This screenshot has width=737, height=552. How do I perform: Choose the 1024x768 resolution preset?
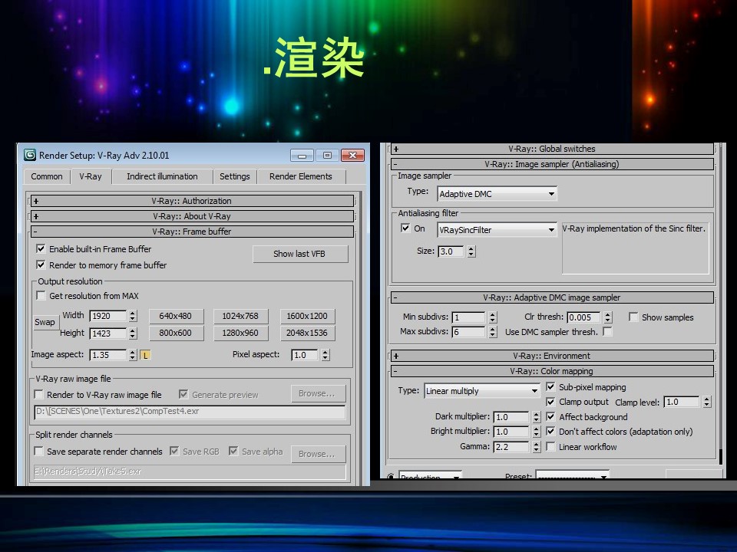coord(240,317)
